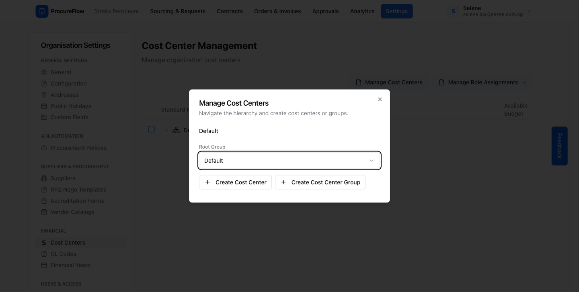Open the Selene user account menu chevron

[529, 11]
